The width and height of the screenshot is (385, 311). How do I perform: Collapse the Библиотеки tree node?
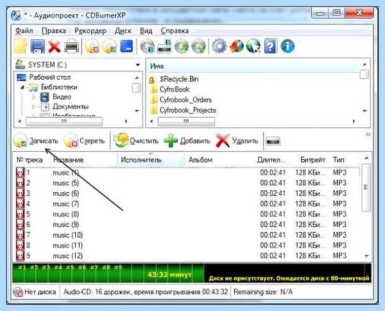point(22,87)
